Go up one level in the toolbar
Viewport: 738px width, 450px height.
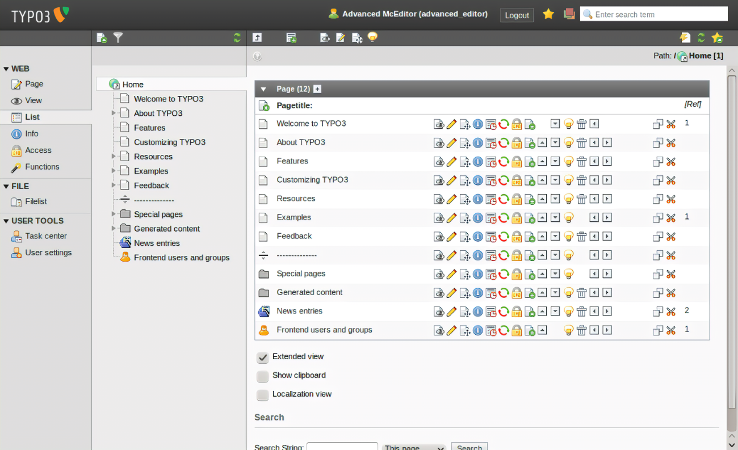pyautogui.click(x=257, y=38)
